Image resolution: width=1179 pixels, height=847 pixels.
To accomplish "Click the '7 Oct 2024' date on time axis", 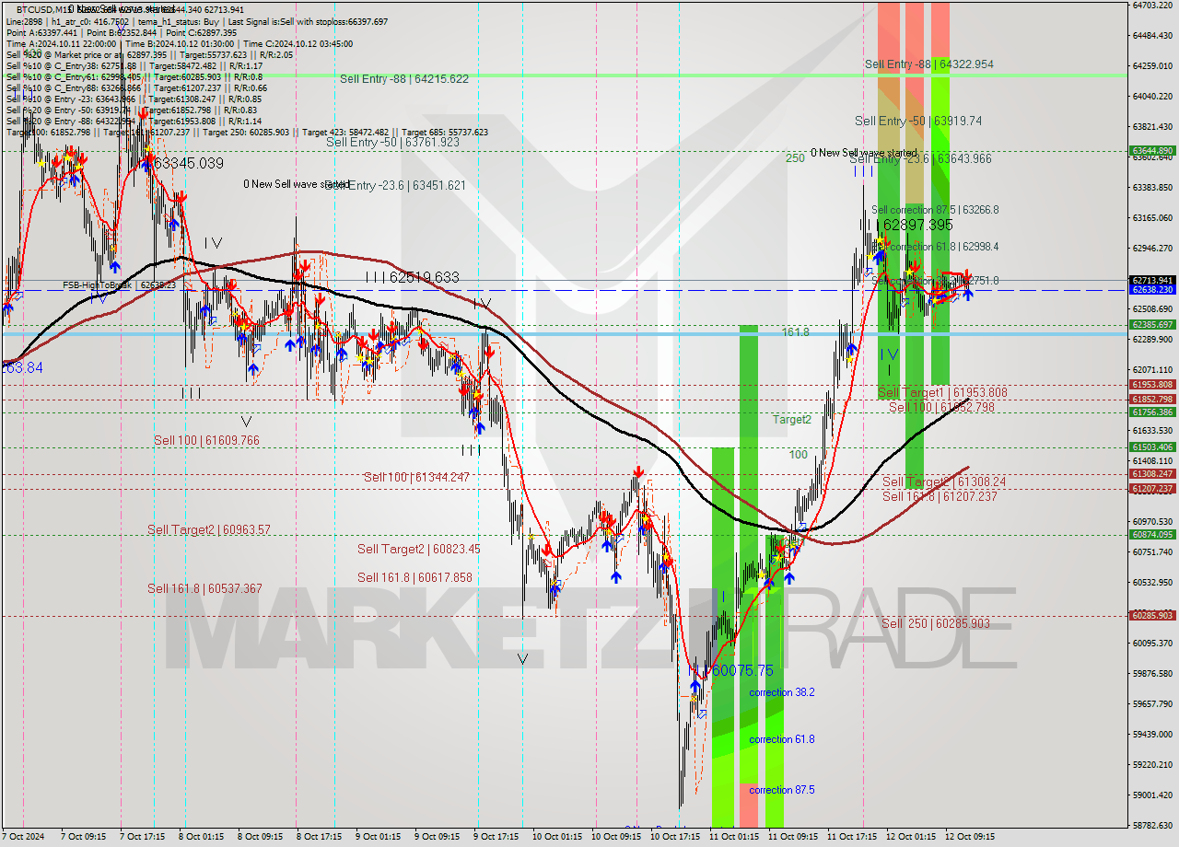I will [x=24, y=837].
